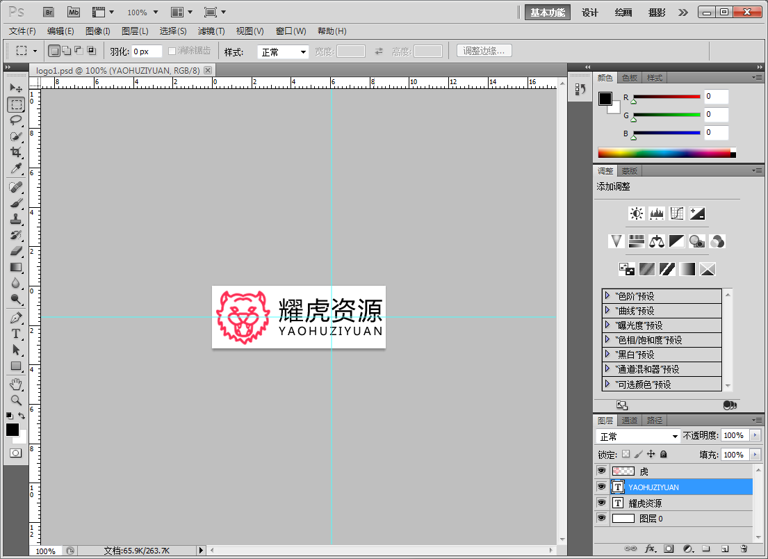Select the Pen tool
This screenshot has width=768, height=559.
tap(15, 318)
